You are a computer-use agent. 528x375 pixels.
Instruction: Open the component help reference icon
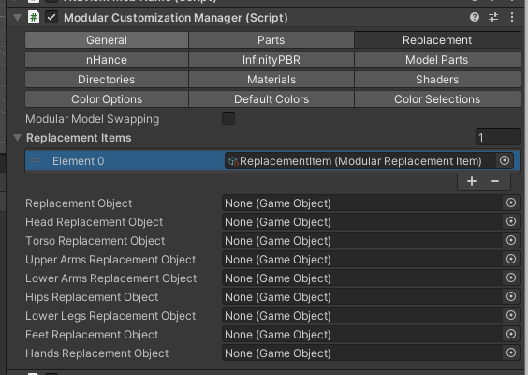click(x=475, y=17)
